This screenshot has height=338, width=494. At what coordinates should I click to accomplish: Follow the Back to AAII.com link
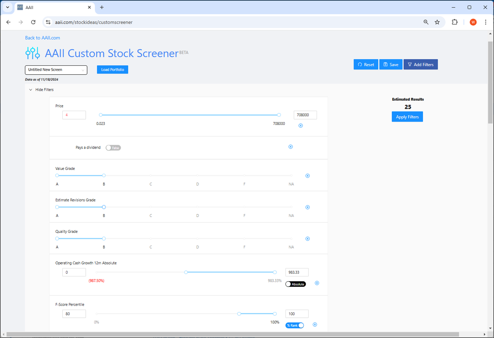pyautogui.click(x=43, y=38)
